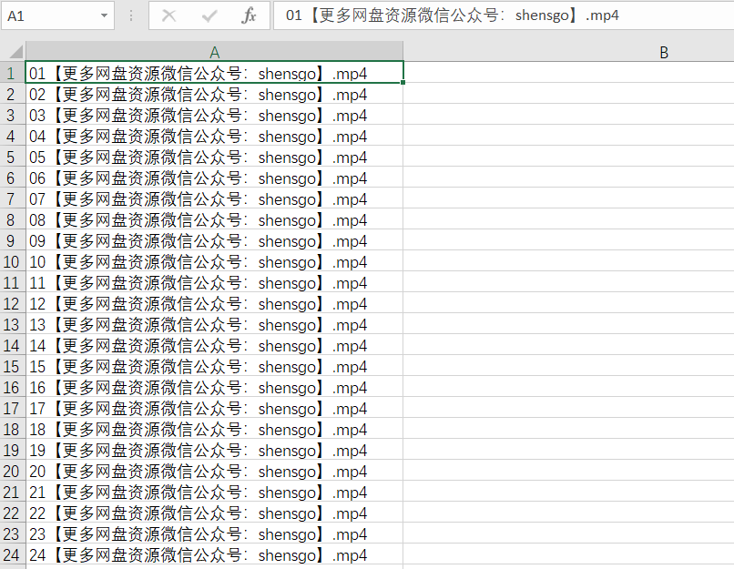Screen dimensions: 734x569
Task: Select row 17 header
Action: [11, 409]
